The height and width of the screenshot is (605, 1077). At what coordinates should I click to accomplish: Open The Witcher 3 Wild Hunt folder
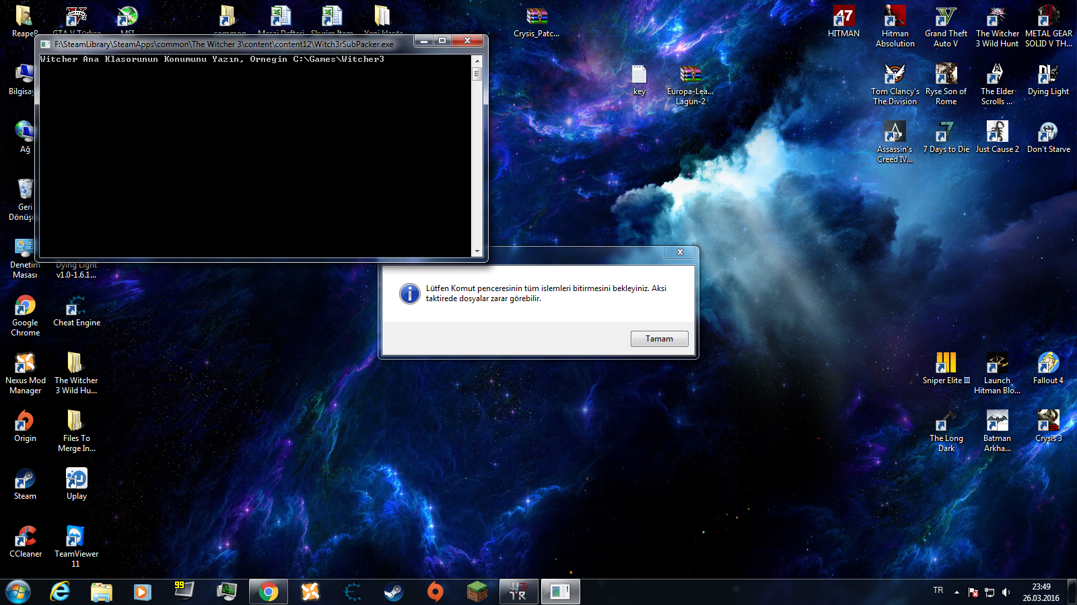tap(76, 373)
